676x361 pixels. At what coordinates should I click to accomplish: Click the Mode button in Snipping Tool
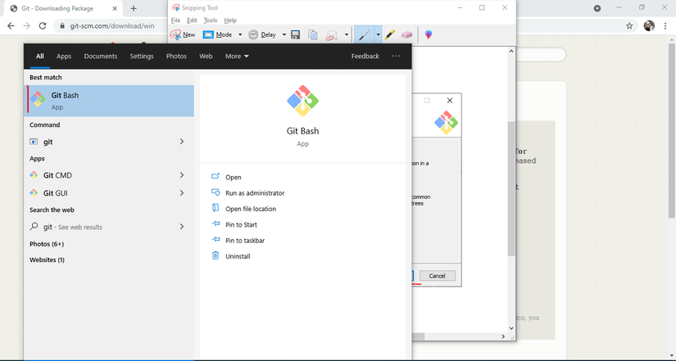coord(218,35)
